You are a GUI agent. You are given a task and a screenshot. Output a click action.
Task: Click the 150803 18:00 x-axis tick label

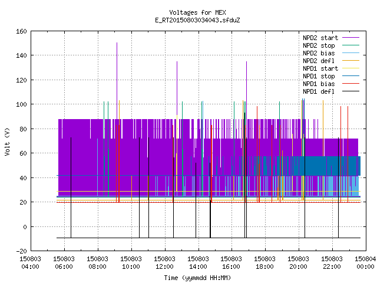tap(264, 263)
